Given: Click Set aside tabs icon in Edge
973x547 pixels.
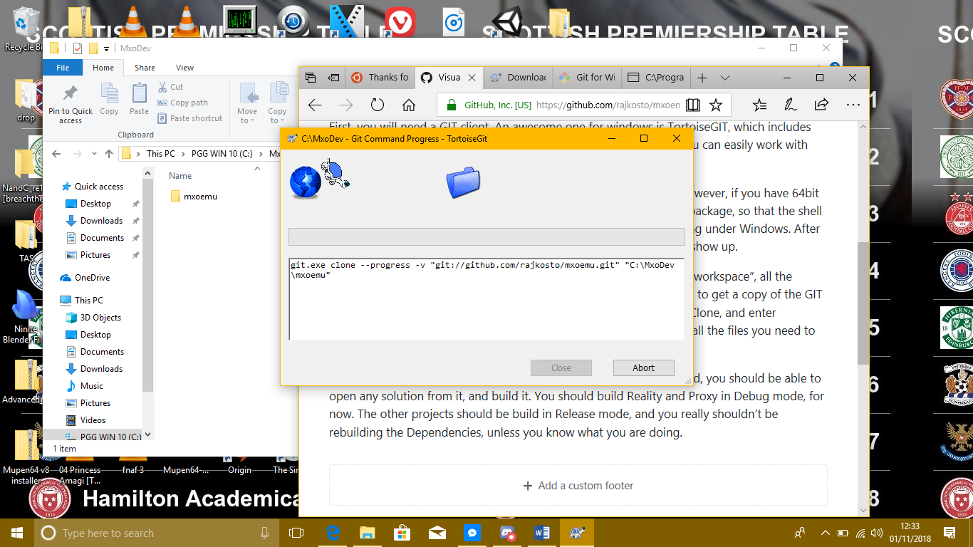Looking at the screenshot, I should click(333, 78).
